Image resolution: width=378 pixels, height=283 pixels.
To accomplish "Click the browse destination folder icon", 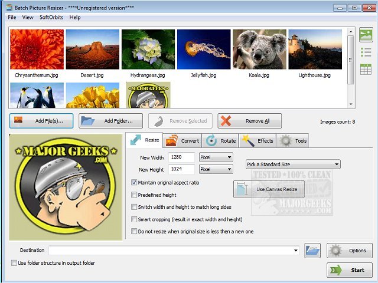I will coord(312,251).
